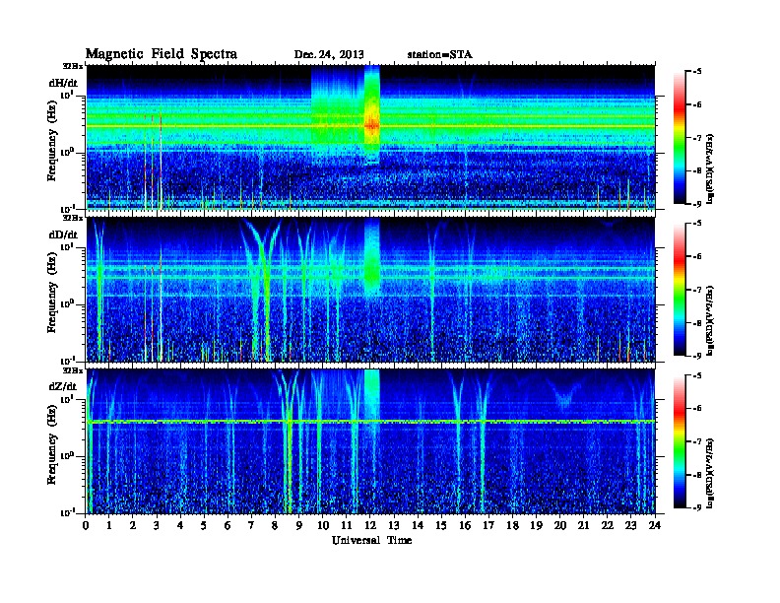This screenshot has height=603, width=780.
Task: Click the "14" hour tick on time axis
Action: [x=418, y=525]
